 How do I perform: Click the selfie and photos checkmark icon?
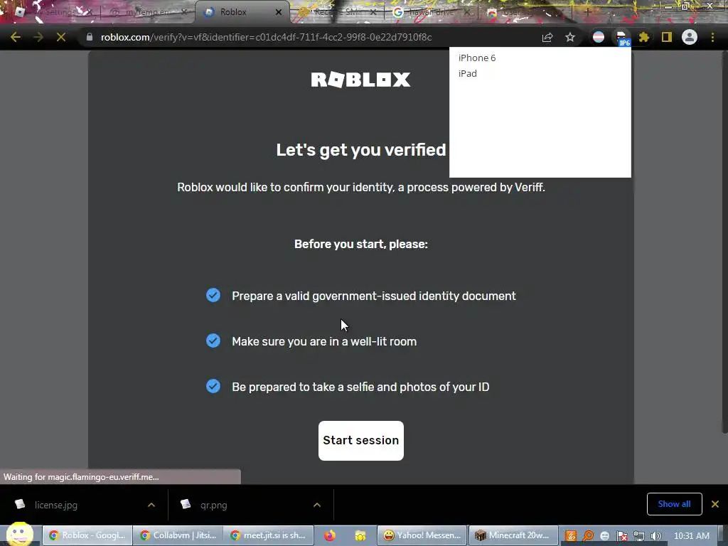pos(213,386)
